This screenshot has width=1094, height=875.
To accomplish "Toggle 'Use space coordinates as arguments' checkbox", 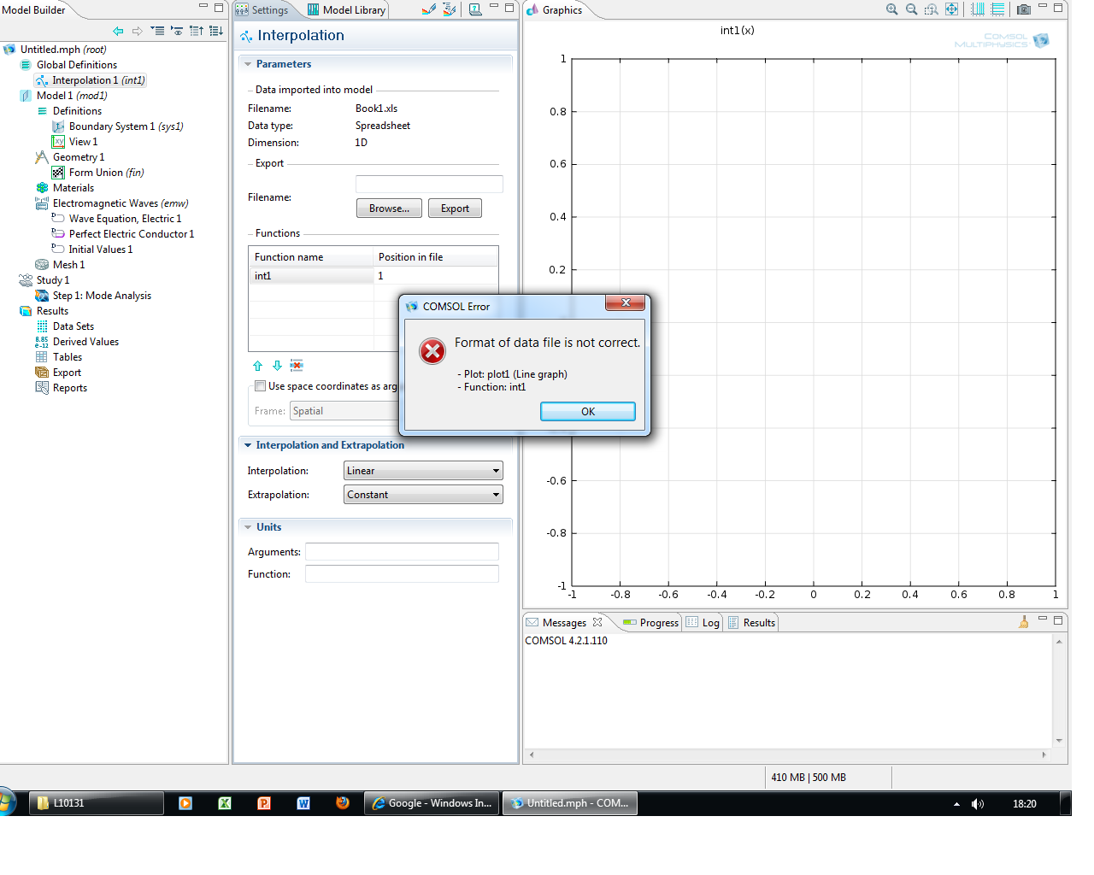I will pos(260,386).
